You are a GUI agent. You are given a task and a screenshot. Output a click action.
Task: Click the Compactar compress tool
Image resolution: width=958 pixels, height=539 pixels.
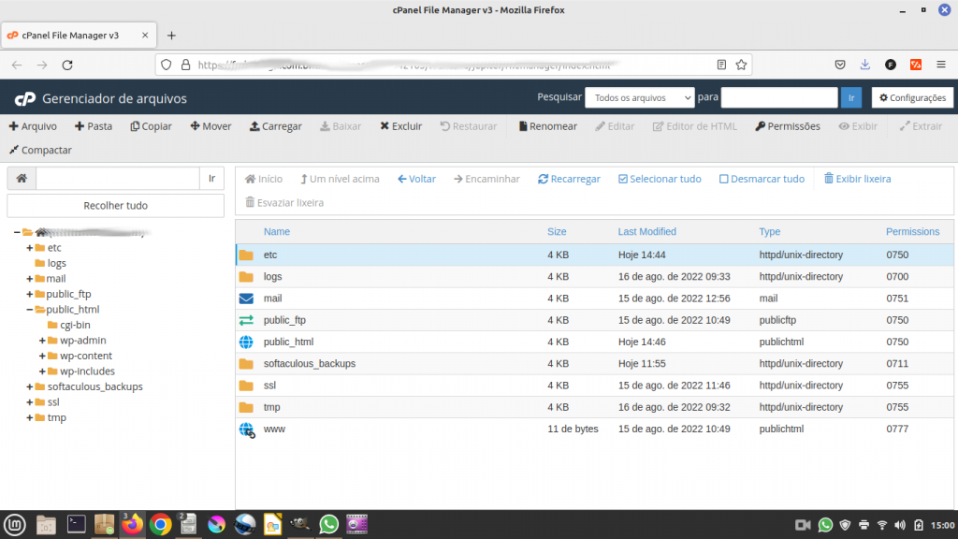(x=40, y=150)
